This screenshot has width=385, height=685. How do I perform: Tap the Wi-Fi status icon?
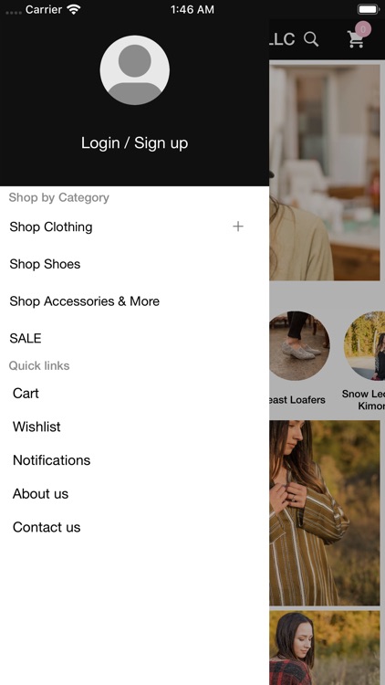(75, 10)
